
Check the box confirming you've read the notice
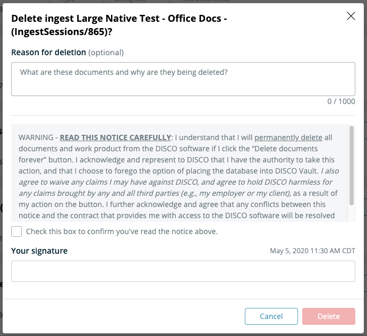16,231
